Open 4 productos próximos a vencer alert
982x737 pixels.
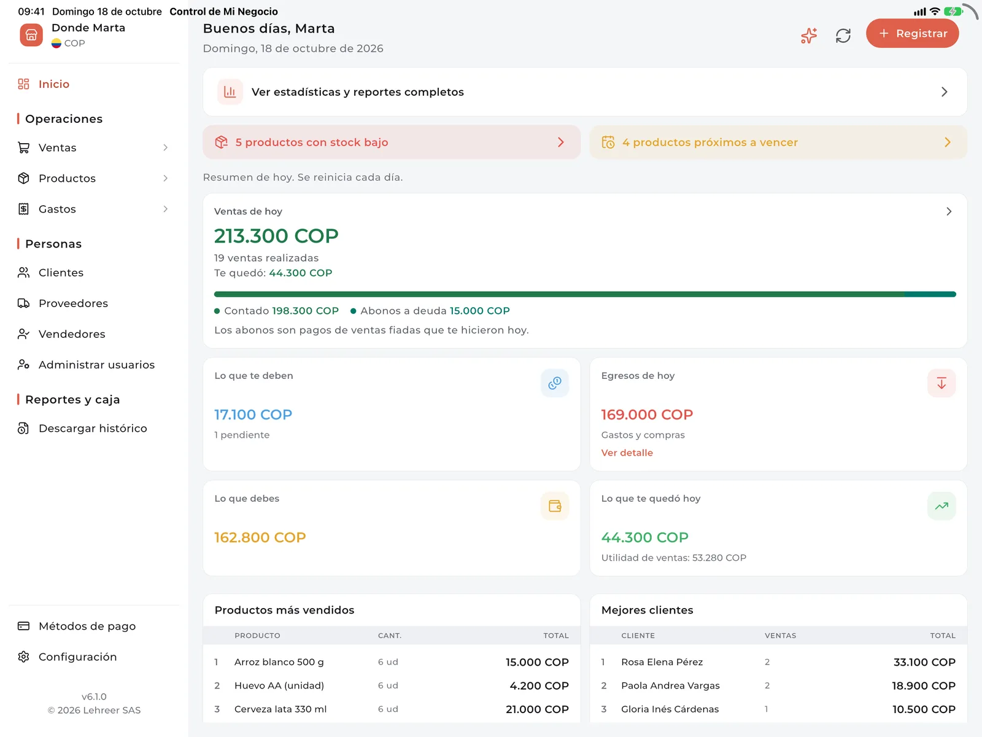778,142
